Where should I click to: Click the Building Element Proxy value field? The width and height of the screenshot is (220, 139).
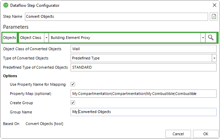[x=125, y=38]
